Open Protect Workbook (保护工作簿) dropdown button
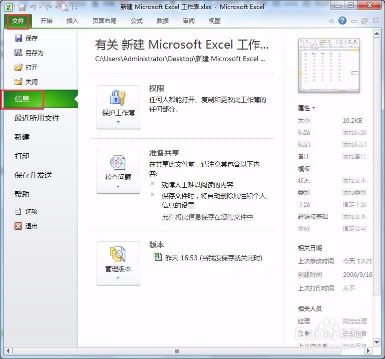This screenshot has width=385, height=359. 118,107
